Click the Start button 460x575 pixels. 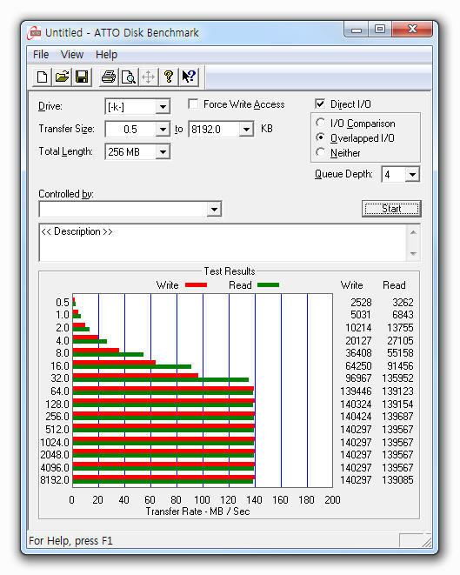click(x=391, y=209)
